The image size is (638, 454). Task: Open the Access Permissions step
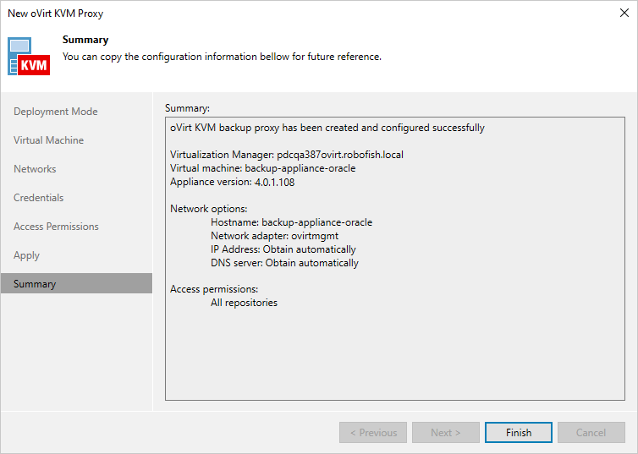pyautogui.click(x=57, y=227)
